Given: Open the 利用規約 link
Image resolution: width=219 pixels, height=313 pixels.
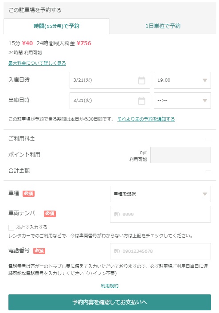Looking at the screenshot, I should click(x=109, y=286).
